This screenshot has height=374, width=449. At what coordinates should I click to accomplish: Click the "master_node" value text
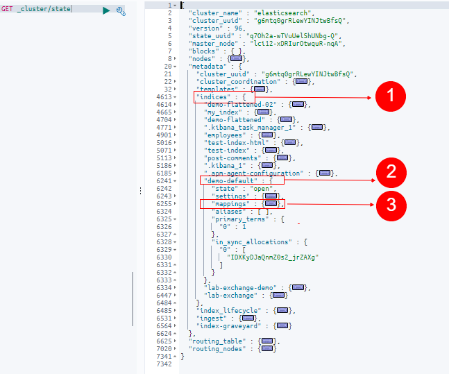[x=296, y=44]
